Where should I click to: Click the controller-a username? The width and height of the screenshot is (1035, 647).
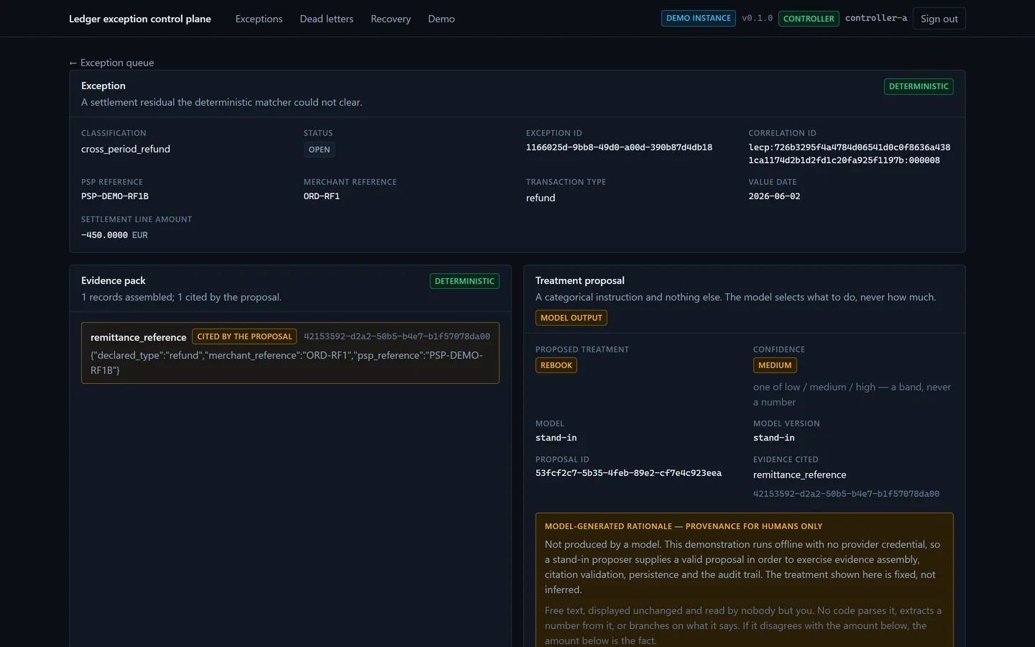(x=875, y=18)
